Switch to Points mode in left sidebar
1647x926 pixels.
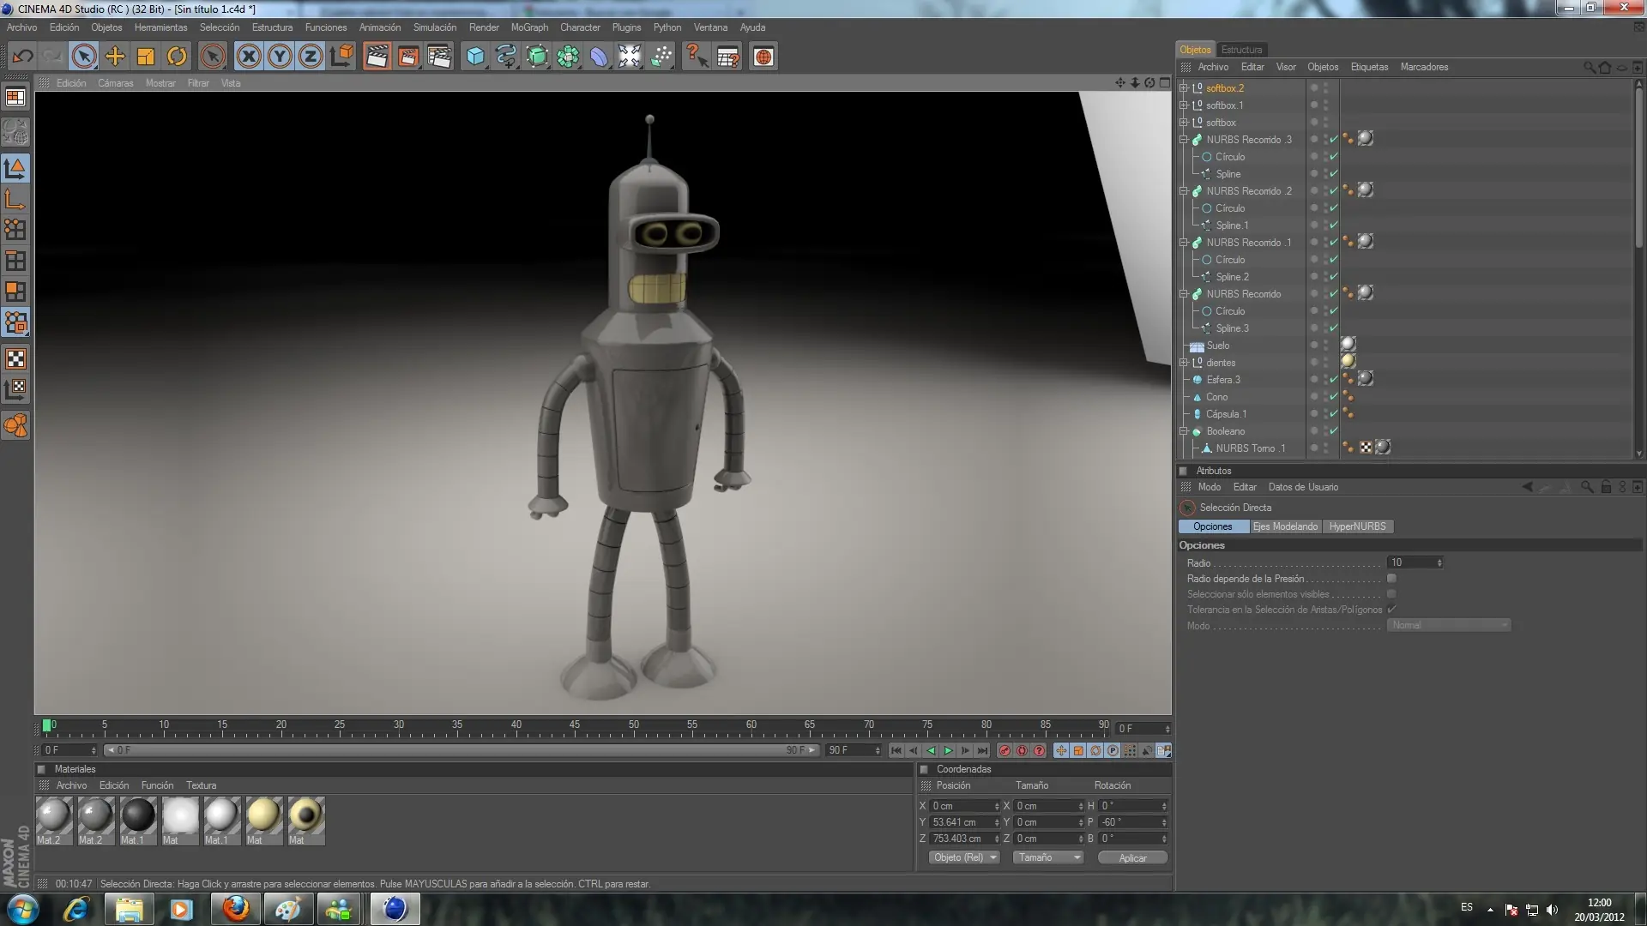pos(15,230)
